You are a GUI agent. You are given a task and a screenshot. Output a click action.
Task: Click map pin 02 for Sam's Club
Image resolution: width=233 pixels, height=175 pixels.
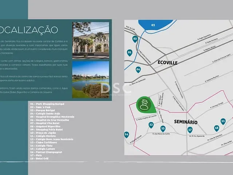tap(135, 39)
